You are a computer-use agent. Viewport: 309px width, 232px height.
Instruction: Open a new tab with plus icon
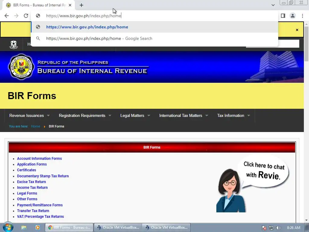click(x=81, y=5)
